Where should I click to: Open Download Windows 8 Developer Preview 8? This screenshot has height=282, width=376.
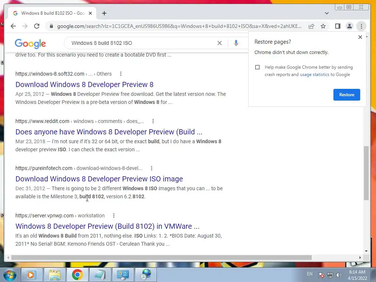84,84
